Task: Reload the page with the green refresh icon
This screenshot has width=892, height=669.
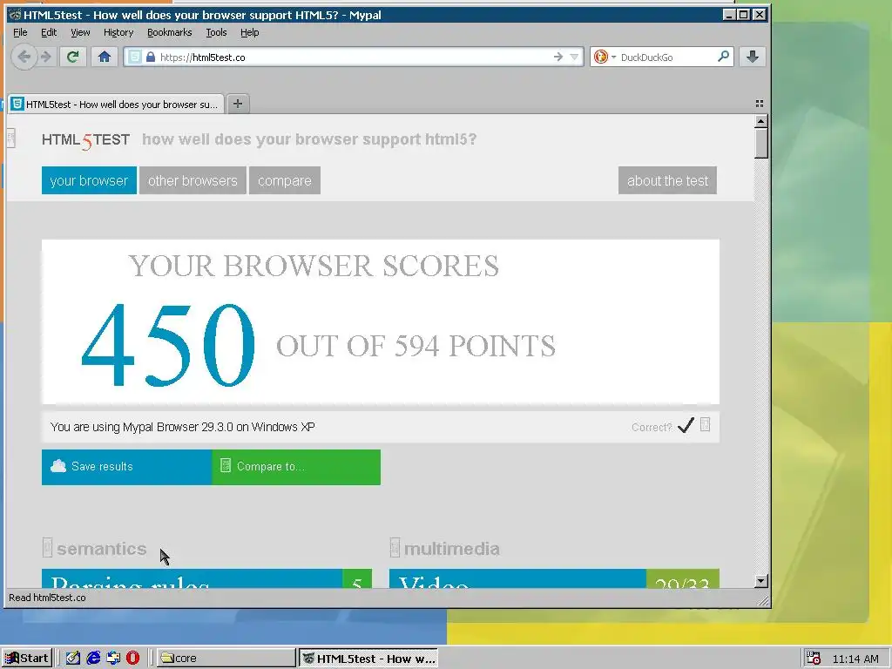Action: point(73,57)
